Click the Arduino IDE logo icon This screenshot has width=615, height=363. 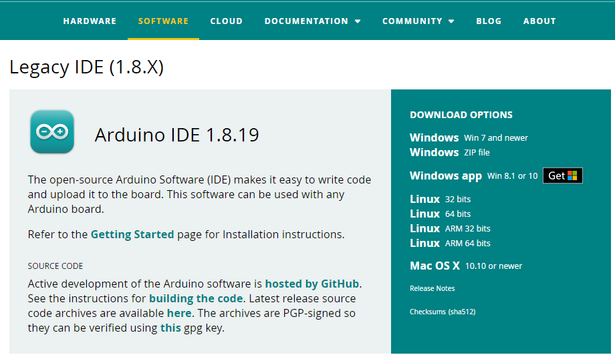52,131
